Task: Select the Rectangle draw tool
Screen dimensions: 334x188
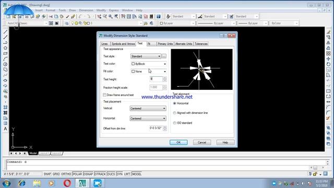Action: click(x=5, y=53)
